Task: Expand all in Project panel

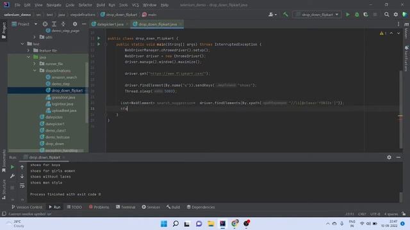Action: [54, 24]
